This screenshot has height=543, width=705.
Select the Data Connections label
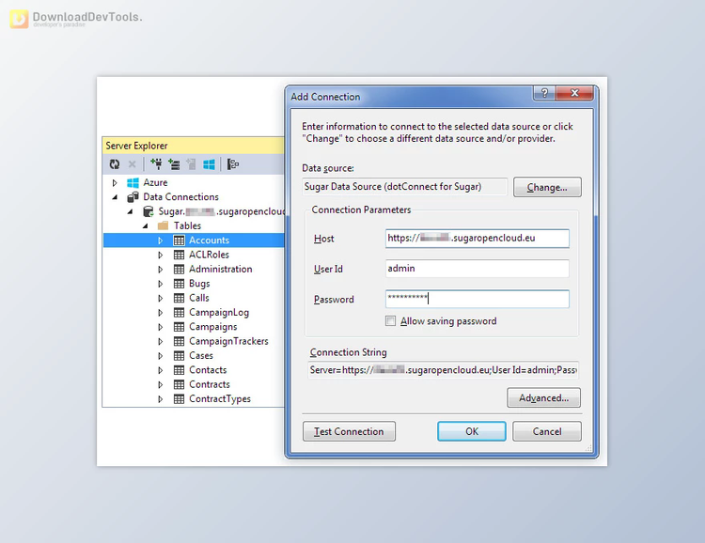point(180,197)
